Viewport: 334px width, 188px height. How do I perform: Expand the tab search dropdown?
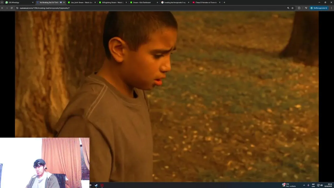tap(2, 2)
